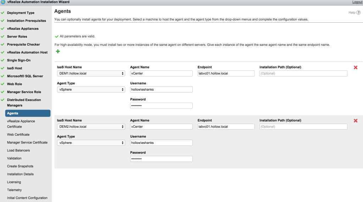This screenshot has height=202, width=363.
Task: Expand the second agent's vSphere type dropdown
Action: (x=91, y=143)
